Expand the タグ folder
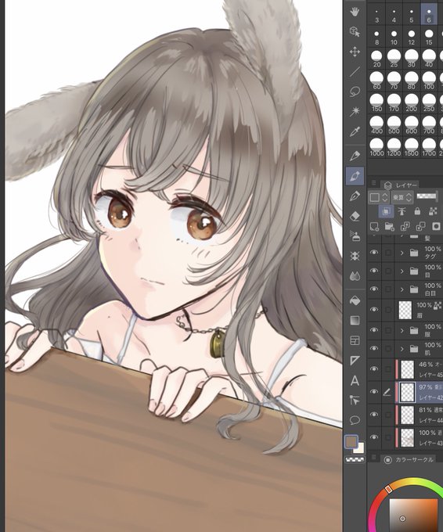This screenshot has height=532, width=443. click(x=402, y=253)
